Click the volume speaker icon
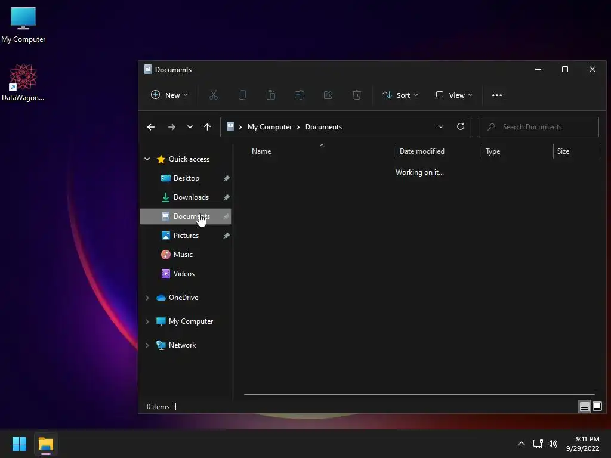The image size is (611, 458). (x=553, y=444)
